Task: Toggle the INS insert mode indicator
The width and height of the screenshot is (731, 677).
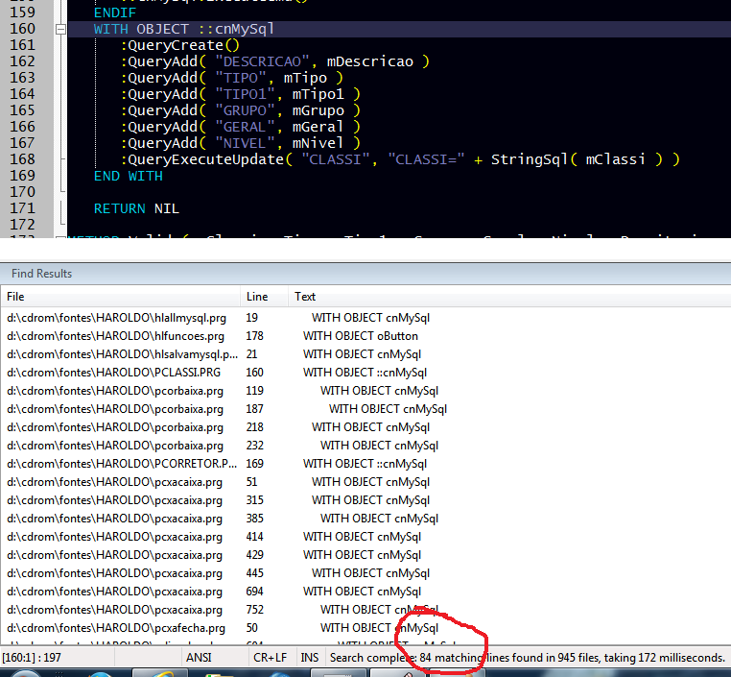Action: [310, 658]
